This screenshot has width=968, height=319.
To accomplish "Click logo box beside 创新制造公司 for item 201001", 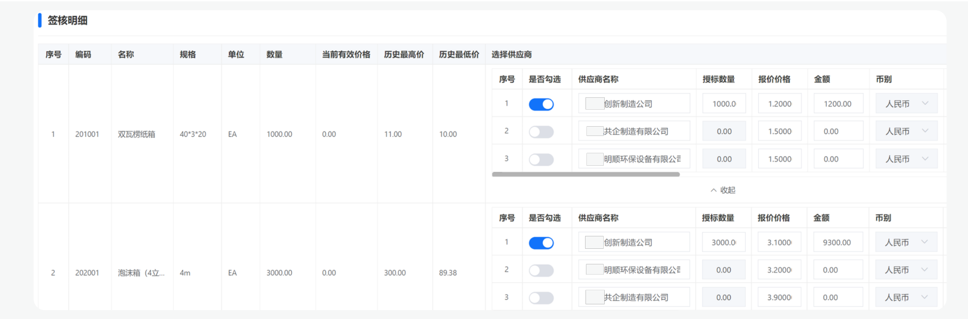I will [x=594, y=104].
